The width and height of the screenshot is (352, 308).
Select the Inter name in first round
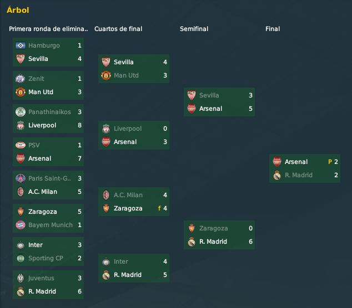click(x=36, y=245)
